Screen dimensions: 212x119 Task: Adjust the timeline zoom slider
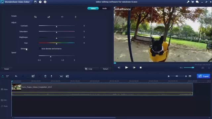177,76
